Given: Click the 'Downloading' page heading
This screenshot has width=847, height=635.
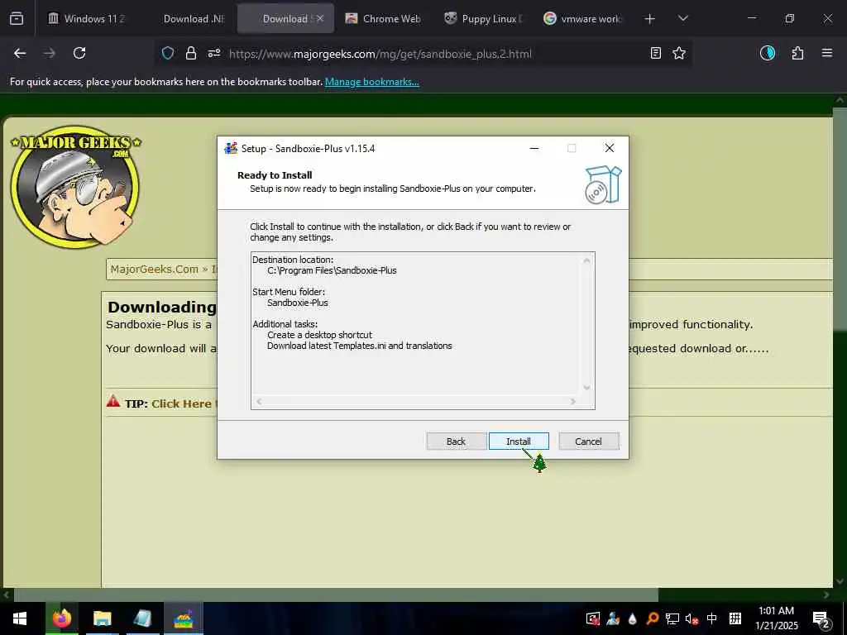Looking at the screenshot, I should pos(161,307).
